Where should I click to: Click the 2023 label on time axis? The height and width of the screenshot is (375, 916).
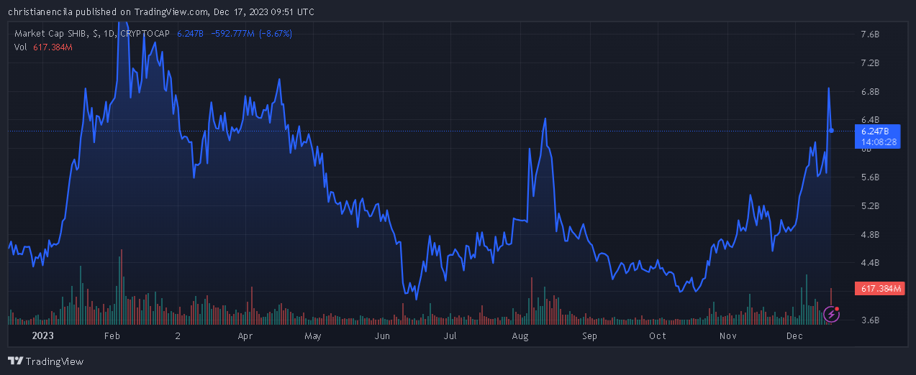44,336
